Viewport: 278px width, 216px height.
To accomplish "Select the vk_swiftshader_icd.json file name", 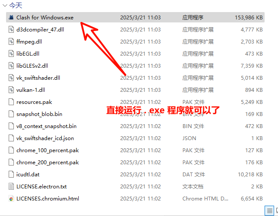I will (45, 138).
